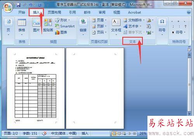Open the Acrobat tab
Screen dimensions: 194x139
pos(135,12)
